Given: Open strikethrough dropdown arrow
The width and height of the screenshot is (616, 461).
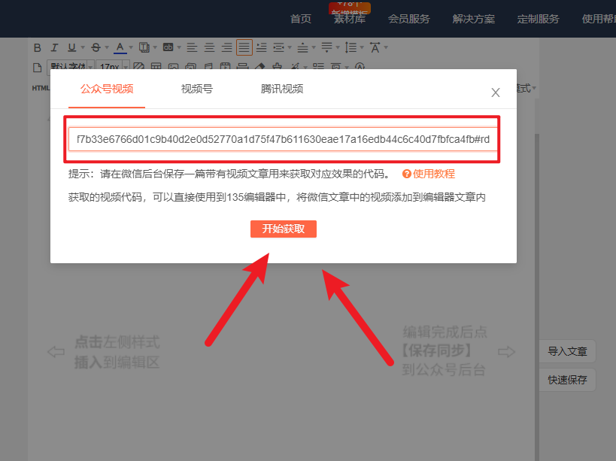Looking at the screenshot, I should click(107, 48).
